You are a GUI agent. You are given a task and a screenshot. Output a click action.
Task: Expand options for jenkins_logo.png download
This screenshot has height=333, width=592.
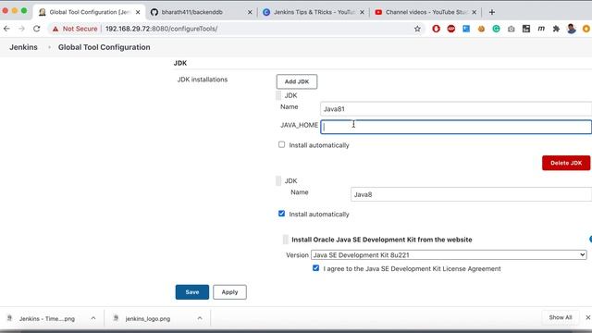tap(200, 318)
